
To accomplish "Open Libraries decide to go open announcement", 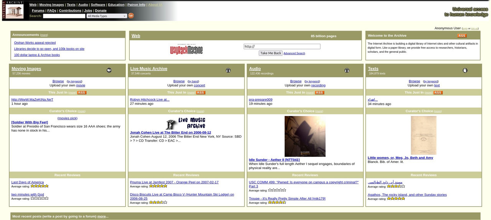I will [49, 49].
